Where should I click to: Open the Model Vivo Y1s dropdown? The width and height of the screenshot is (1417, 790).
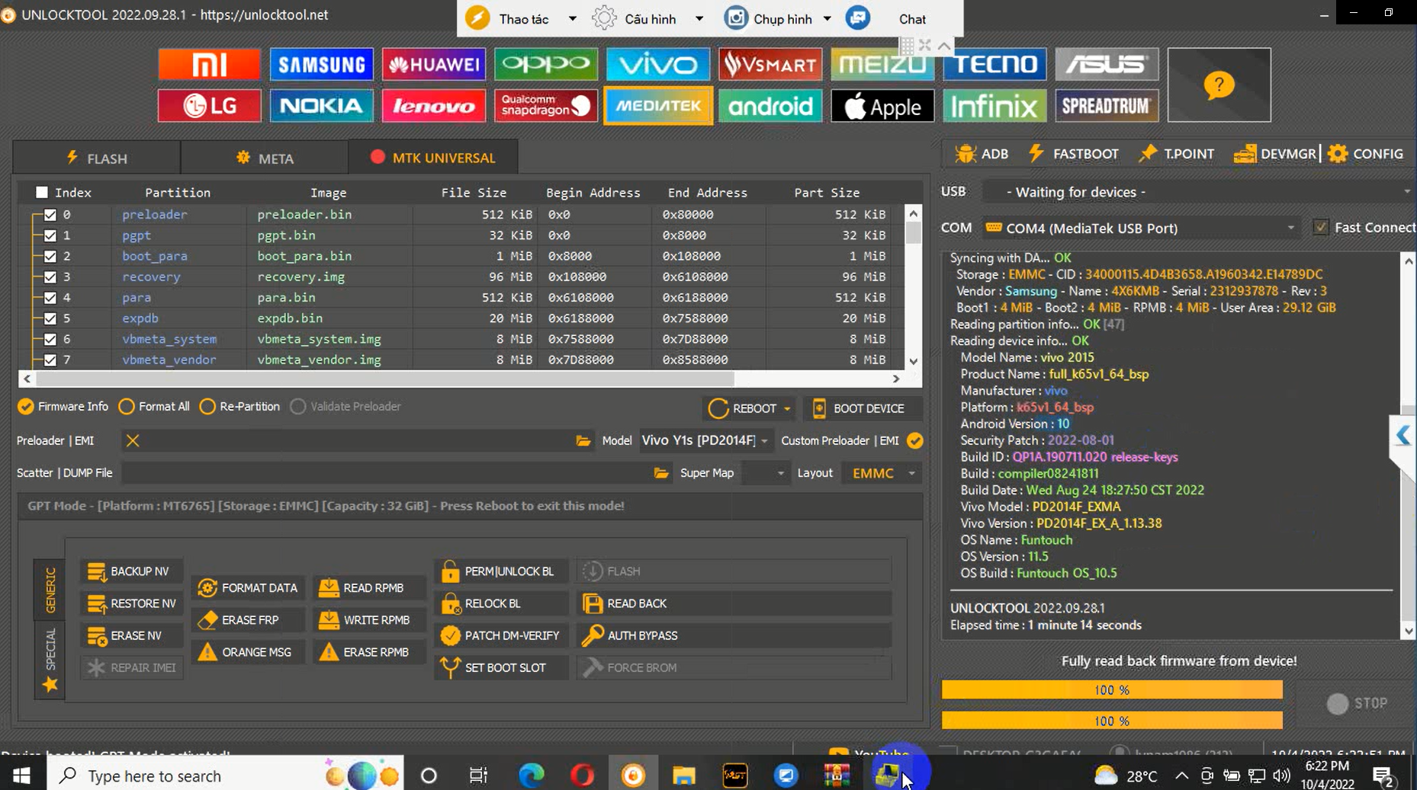764,441
